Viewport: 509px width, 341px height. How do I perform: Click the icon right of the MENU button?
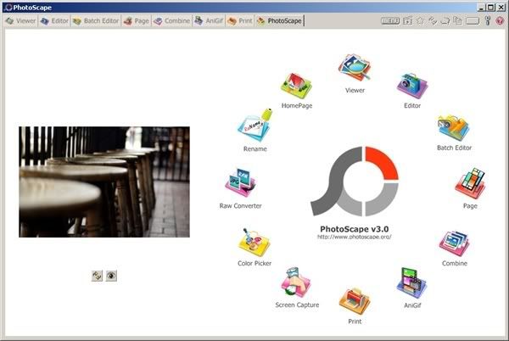[407, 21]
